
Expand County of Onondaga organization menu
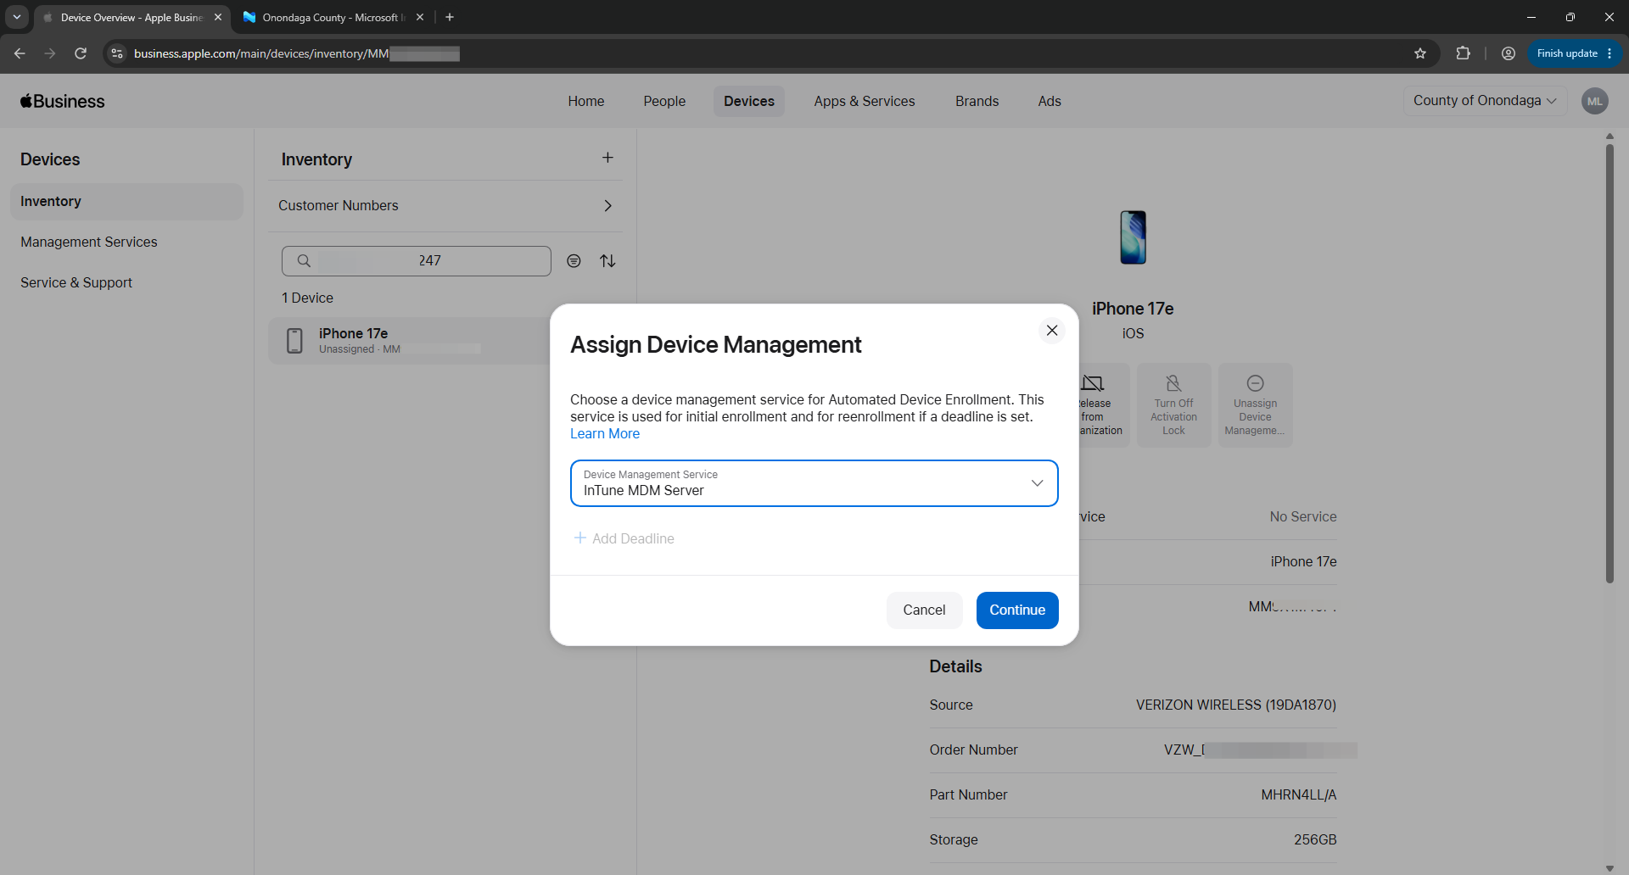[x=1485, y=101]
